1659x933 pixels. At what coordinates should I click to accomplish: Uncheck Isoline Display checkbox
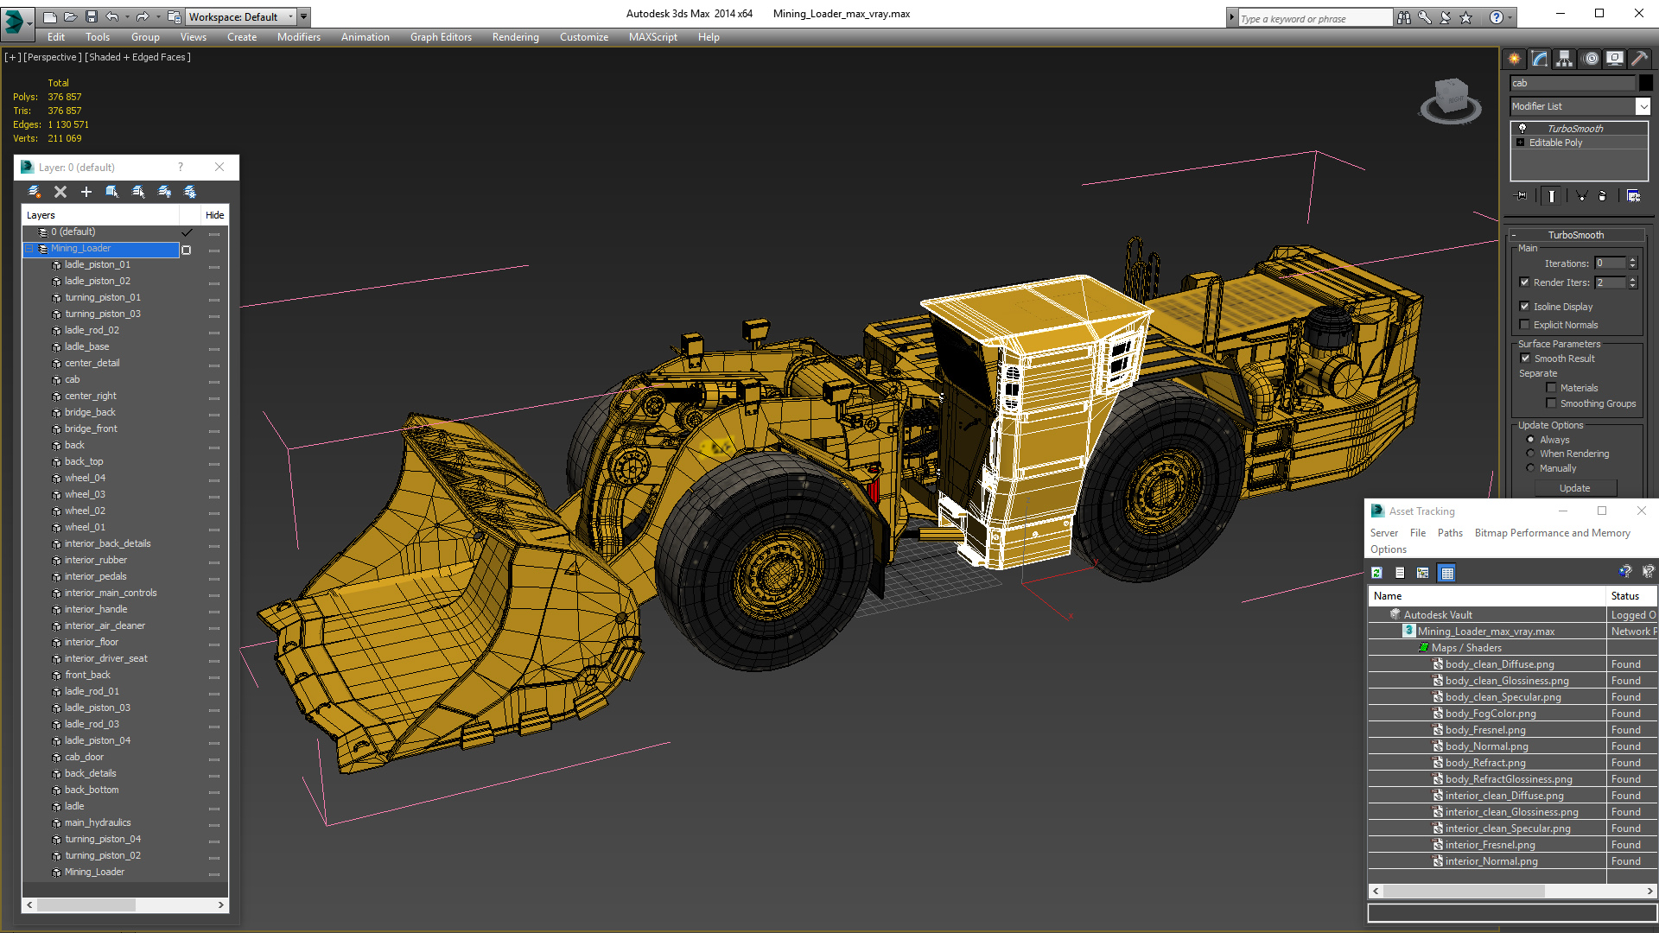coord(1525,306)
